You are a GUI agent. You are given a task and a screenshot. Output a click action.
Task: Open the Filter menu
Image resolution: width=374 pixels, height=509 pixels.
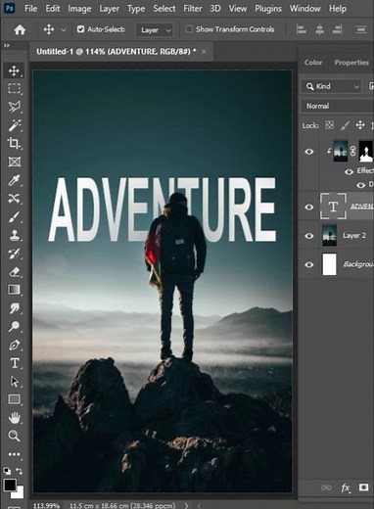[x=193, y=9]
